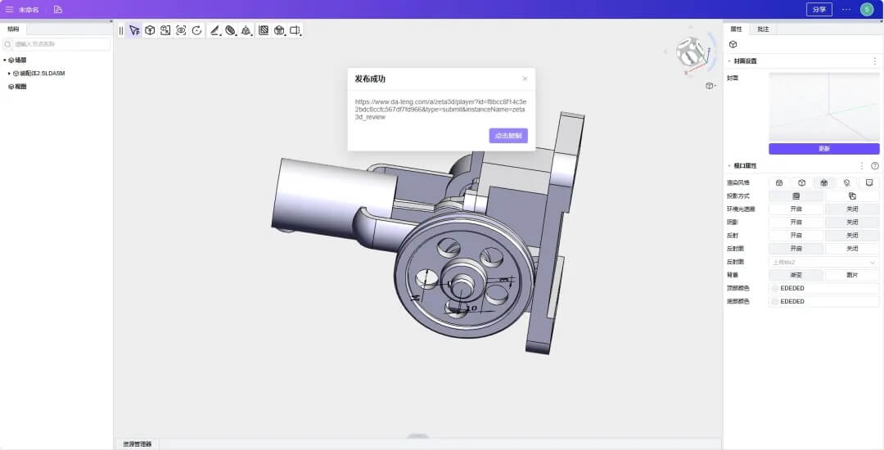This screenshot has width=884, height=450.
Task: Click the save file icon
Action: click(58, 10)
